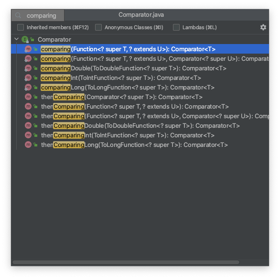This screenshot has width=280, height=279.
Task: Click method icon beside comparingDouble
Action: point(28,68)
